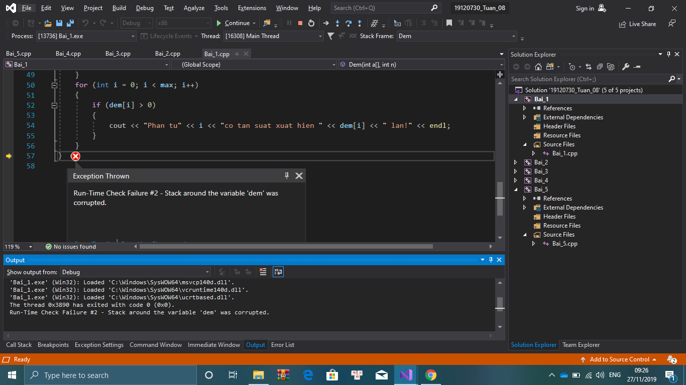Viewport: 686px width, 385px height.
Task: Toggle auto hide pin on Solution Explorer
Action: [668, 54]
